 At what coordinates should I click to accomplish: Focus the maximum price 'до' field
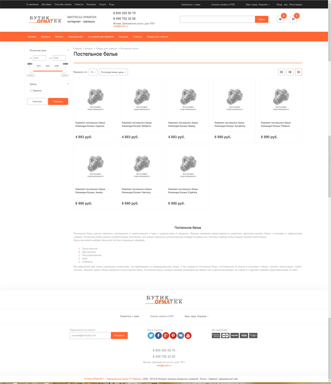pos(59,58)
